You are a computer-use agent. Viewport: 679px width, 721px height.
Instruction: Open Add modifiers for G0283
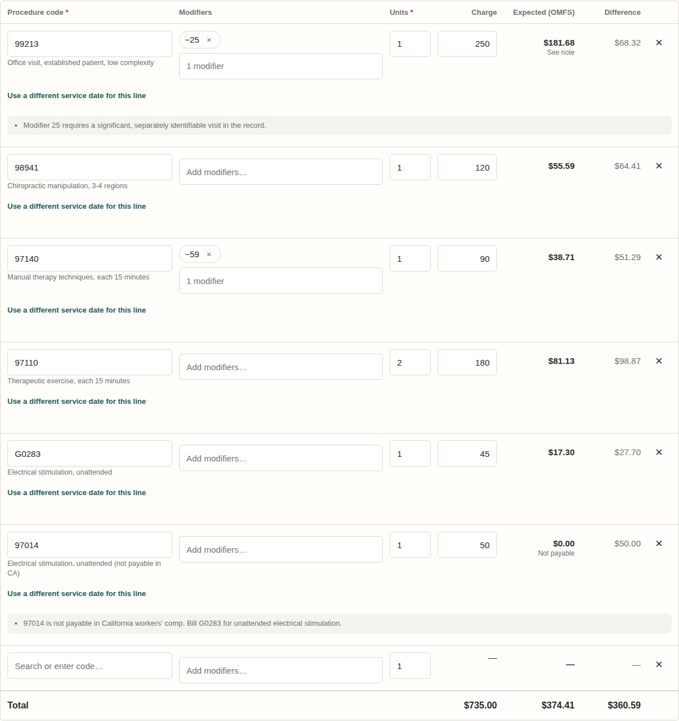coord(281,458)
